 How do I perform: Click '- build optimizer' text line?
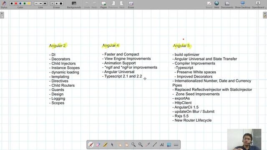coord(186,55)
